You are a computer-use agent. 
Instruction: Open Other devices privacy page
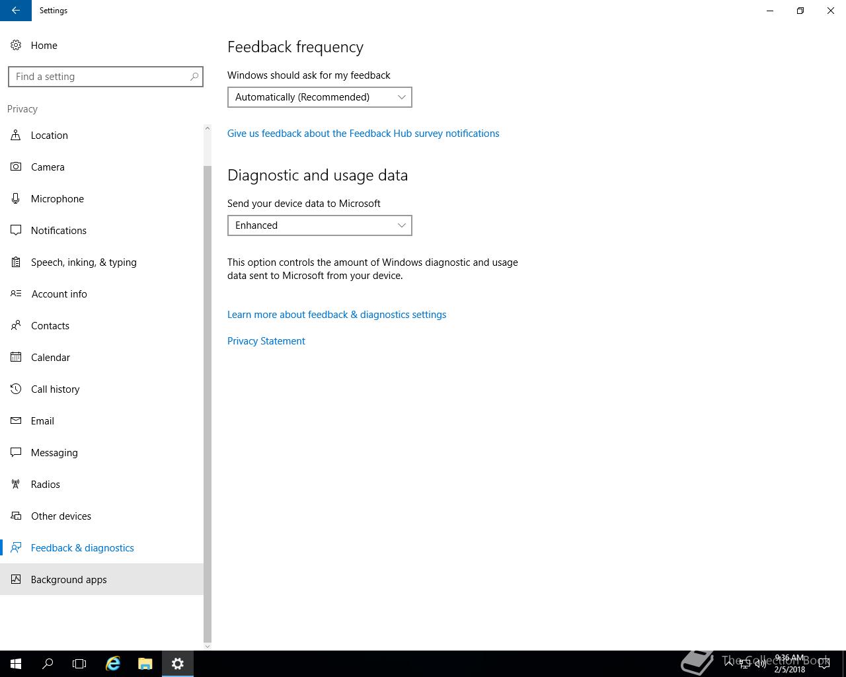click(x=102, y=516)
